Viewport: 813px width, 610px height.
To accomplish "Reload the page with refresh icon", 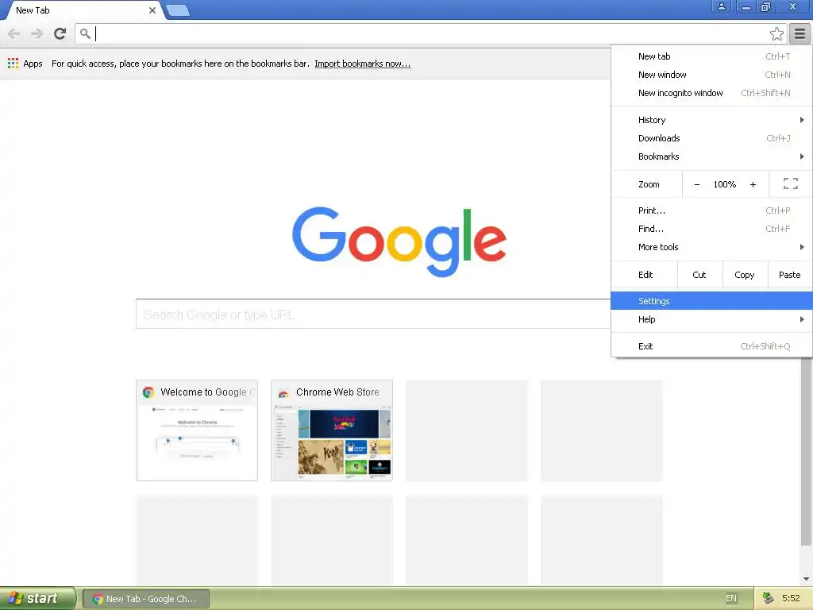I will (60, 33).
